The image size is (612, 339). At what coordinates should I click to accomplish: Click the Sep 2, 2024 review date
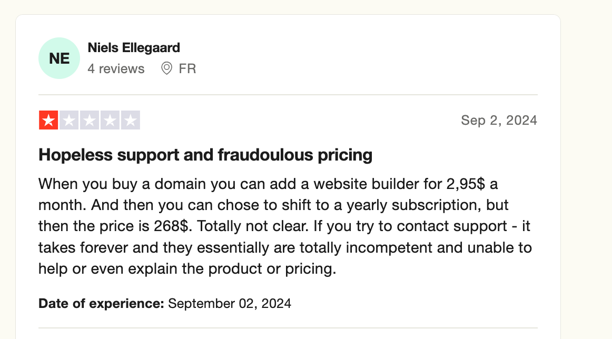(499, 121)
